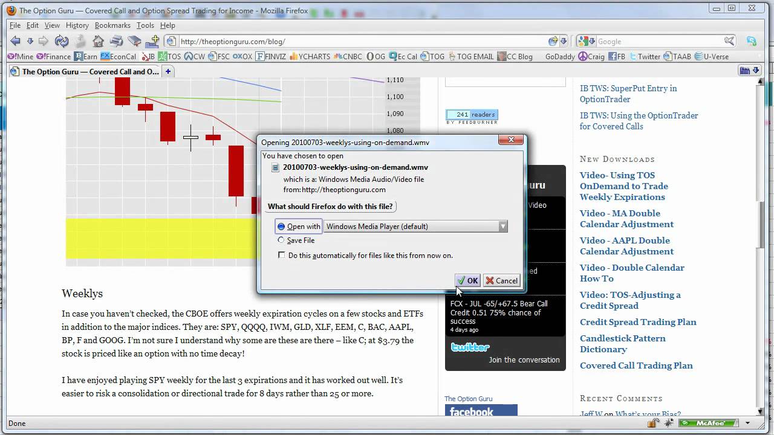The width and height of the screenshot is (774, 435).
Task: Open the address bar history dropdown
Action: 564,42
